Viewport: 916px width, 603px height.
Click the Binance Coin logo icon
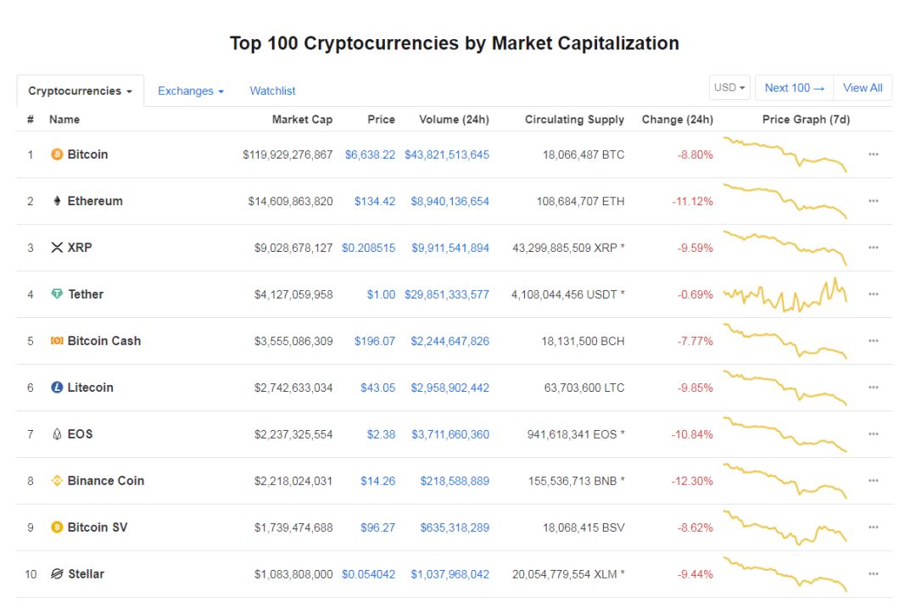57,481
